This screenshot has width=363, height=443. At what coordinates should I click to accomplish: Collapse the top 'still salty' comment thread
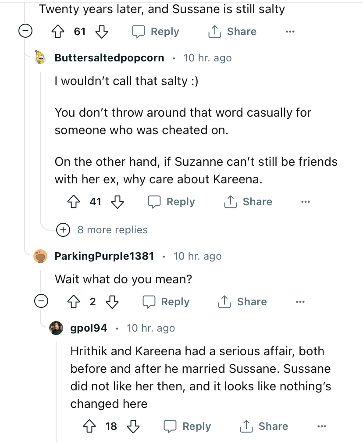click(26, 32)
